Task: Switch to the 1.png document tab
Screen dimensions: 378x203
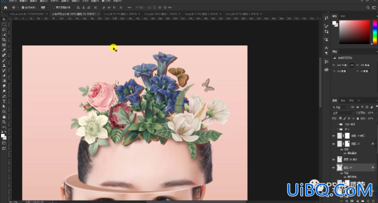Action: (120, 14)
